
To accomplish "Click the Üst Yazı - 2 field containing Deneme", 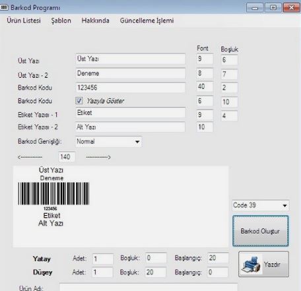I will [x=131, y=73].
